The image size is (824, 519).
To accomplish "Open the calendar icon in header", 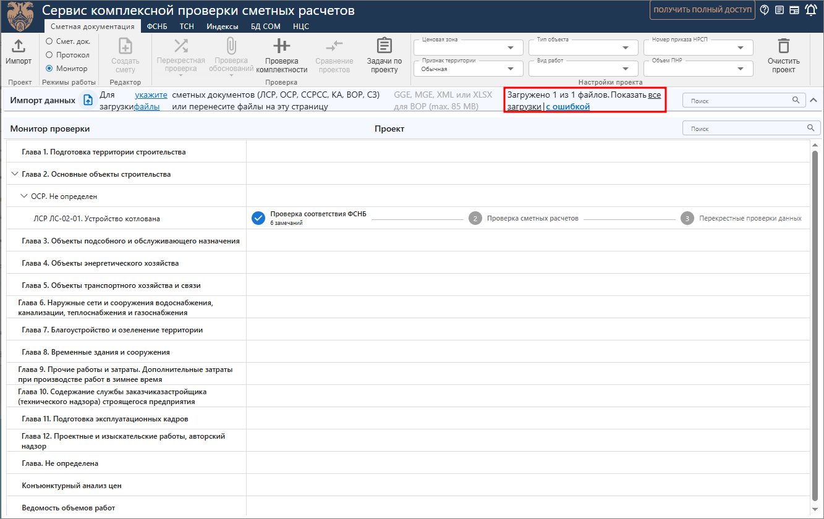I will [794, 10].
